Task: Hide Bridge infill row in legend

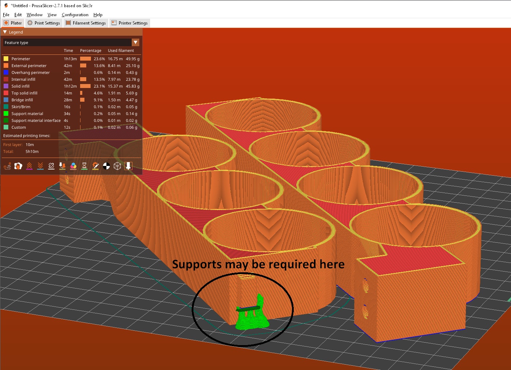Action: pyautogui.click(x=22, y=100)
